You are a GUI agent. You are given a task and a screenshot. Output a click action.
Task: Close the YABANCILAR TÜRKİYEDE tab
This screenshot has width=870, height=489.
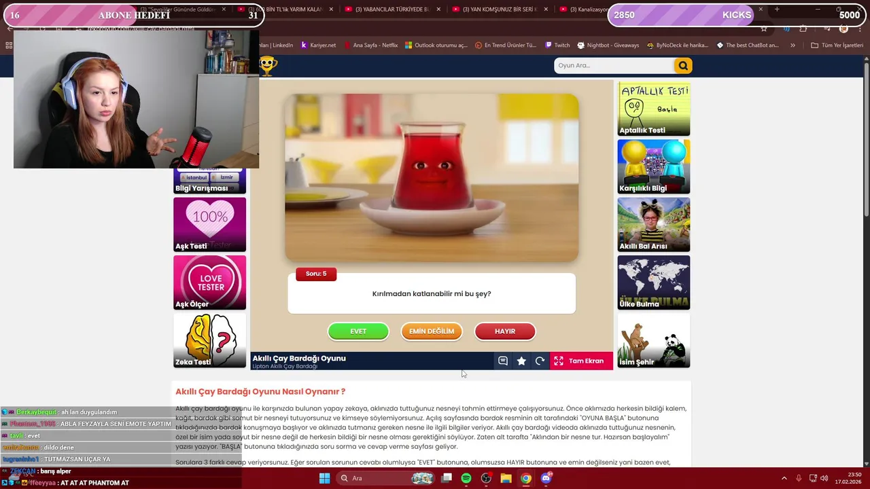tap(438, 10)
